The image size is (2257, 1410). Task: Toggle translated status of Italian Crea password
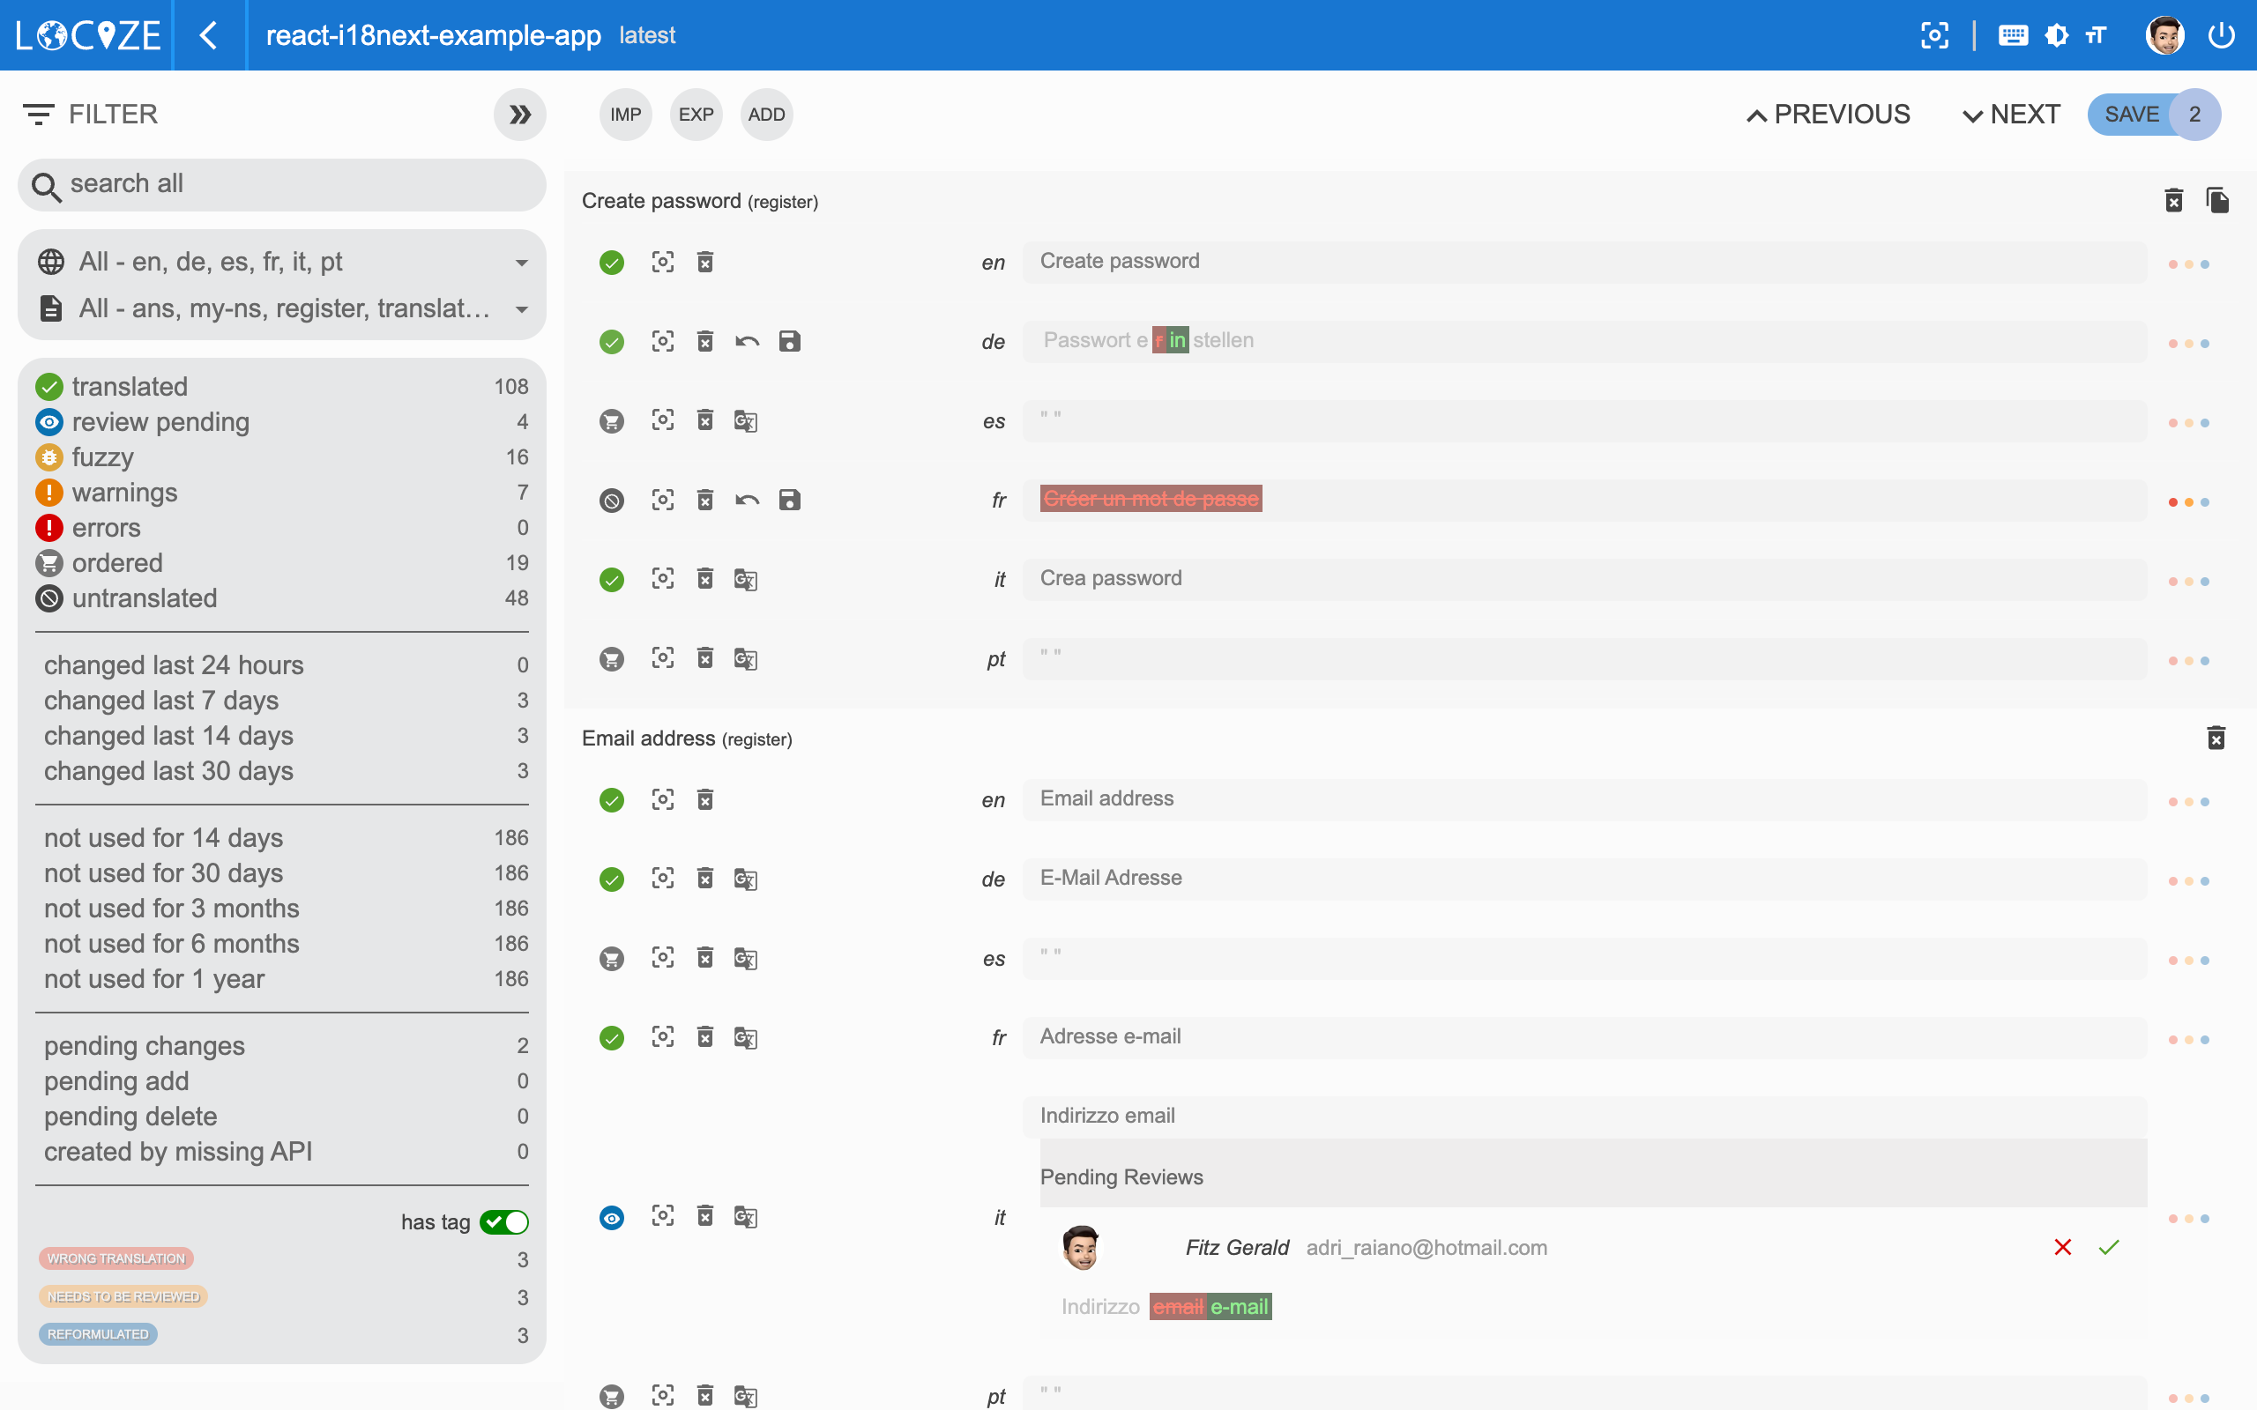pos(612,580)
